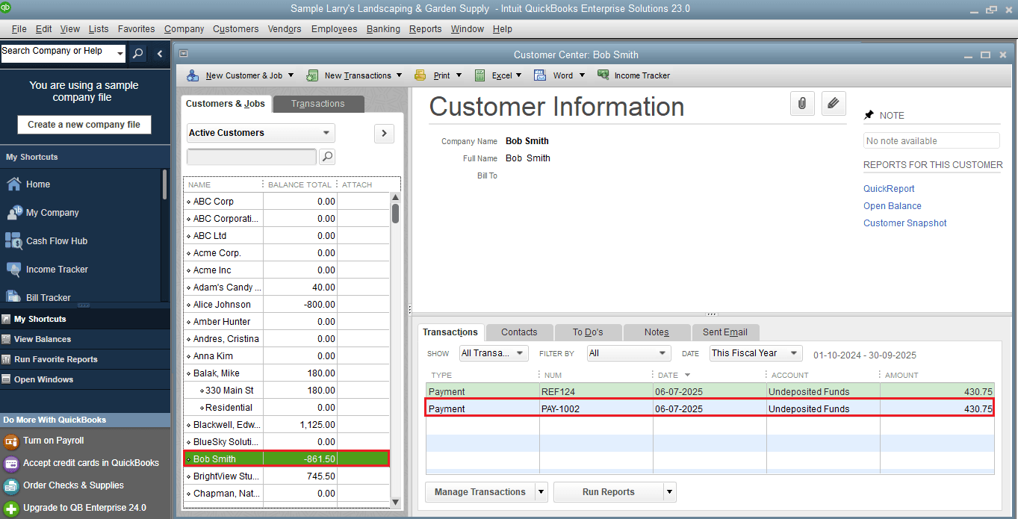This screenshot has height=519, width=1018.
Task: Click the pencil edit icon for Bob Smith
Action: coord(834,103)
